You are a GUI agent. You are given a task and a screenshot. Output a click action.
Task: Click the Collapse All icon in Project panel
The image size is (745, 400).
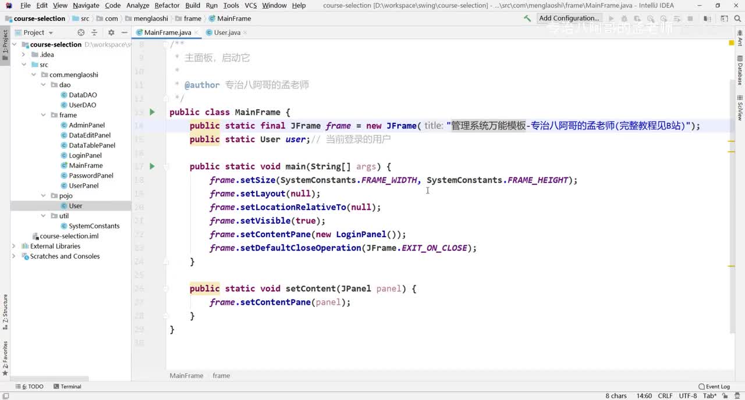(94, 33)
